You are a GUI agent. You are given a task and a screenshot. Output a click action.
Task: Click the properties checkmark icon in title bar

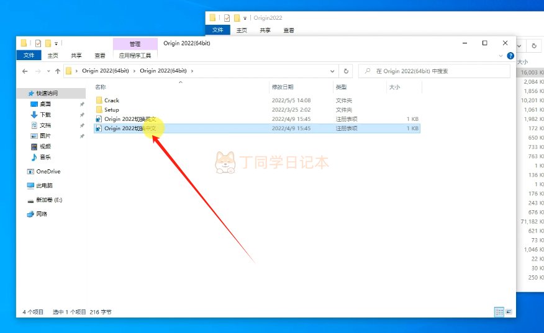[38, 43]
